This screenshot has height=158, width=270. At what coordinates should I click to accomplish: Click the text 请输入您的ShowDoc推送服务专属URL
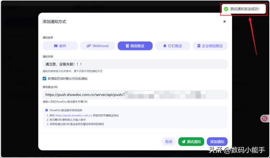click(x=65, y=102)
